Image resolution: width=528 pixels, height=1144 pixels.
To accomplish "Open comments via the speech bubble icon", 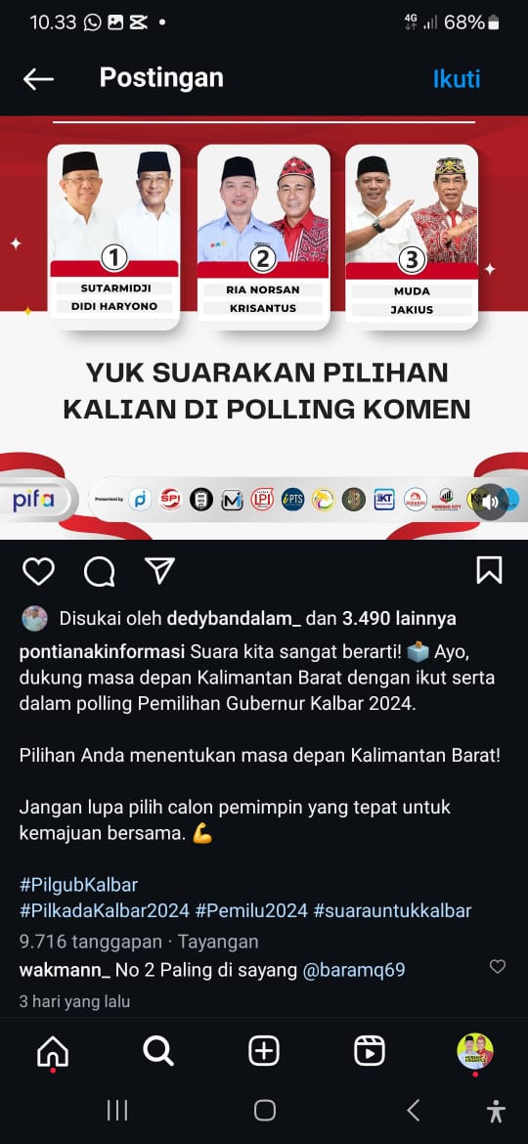I will 99,571.
